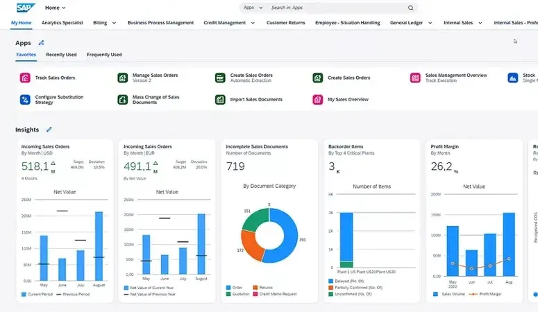Edit the Insights section via pencil icon
This screenshot has height=312, width=538.
(49, 129)
